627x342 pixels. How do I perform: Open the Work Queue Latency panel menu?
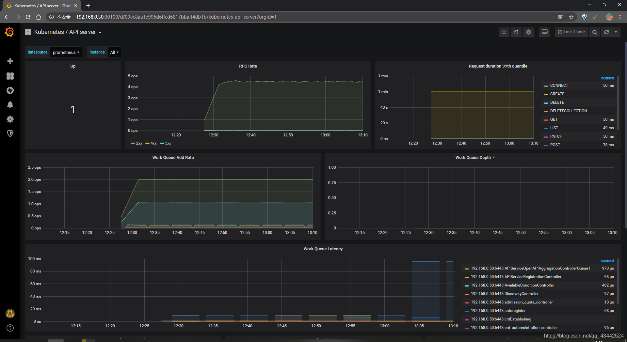323,249
